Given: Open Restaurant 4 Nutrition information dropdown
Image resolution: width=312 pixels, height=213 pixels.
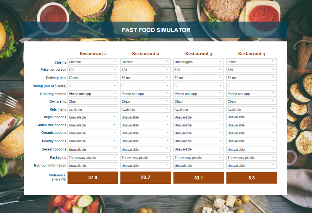Looking at the screenshot, I should (251, 166).
